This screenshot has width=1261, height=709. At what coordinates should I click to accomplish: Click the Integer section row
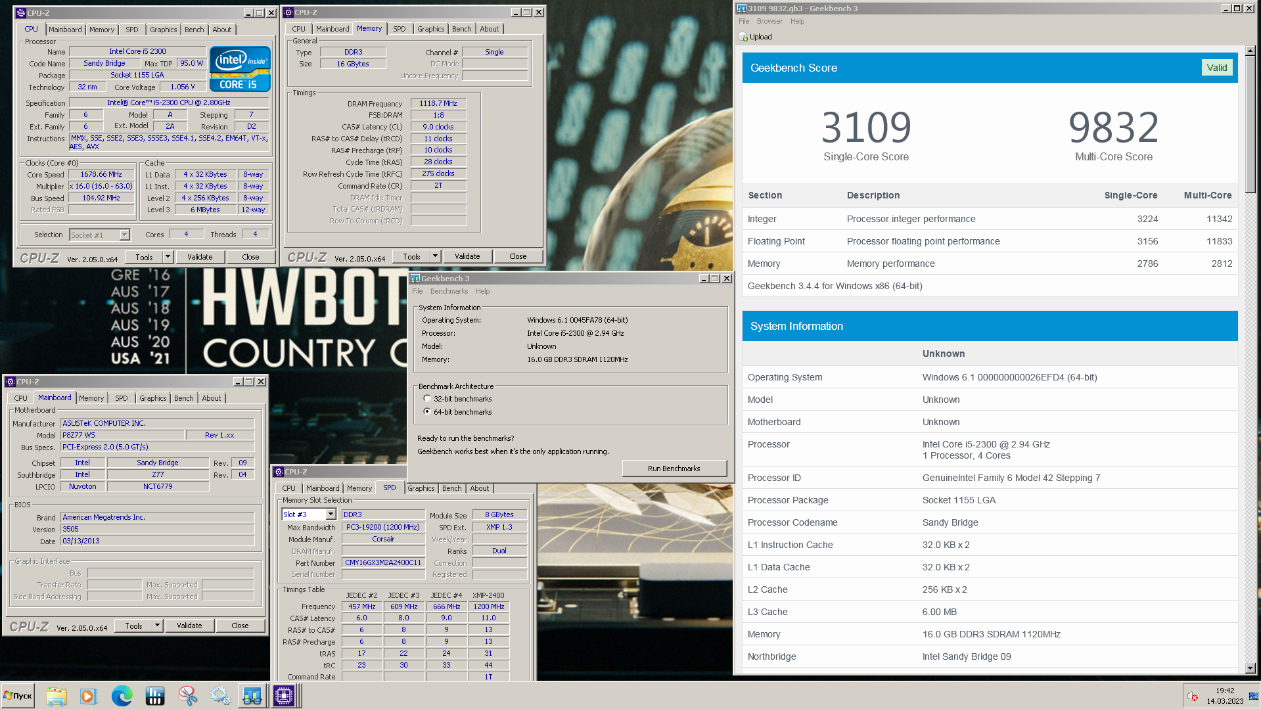click(990, 219)
